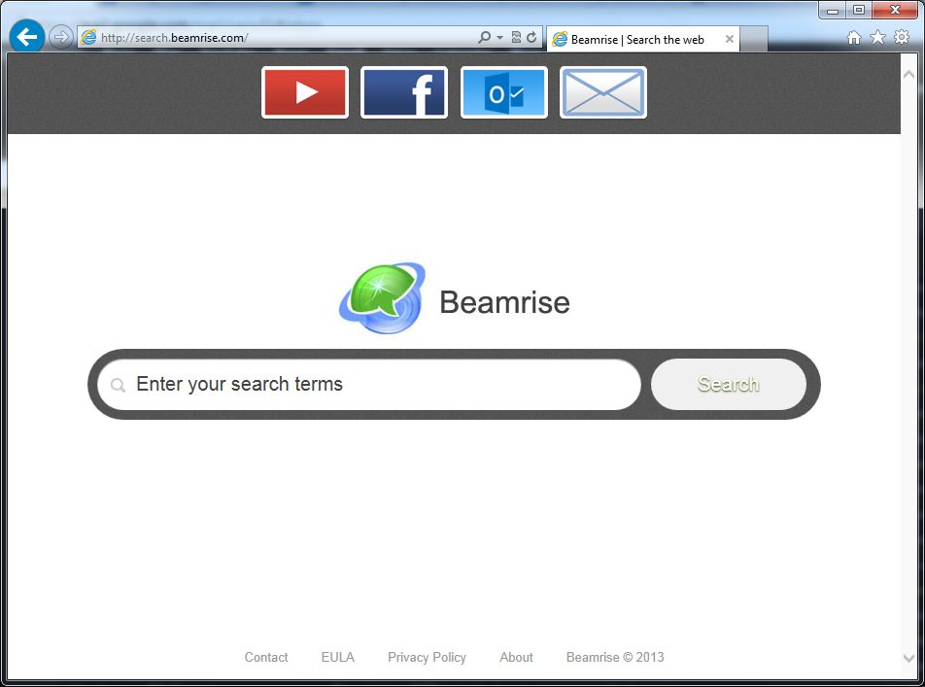Screen dimensions: 925x687
Task: Open the YouTube shortcut tile
Action: 305,92
